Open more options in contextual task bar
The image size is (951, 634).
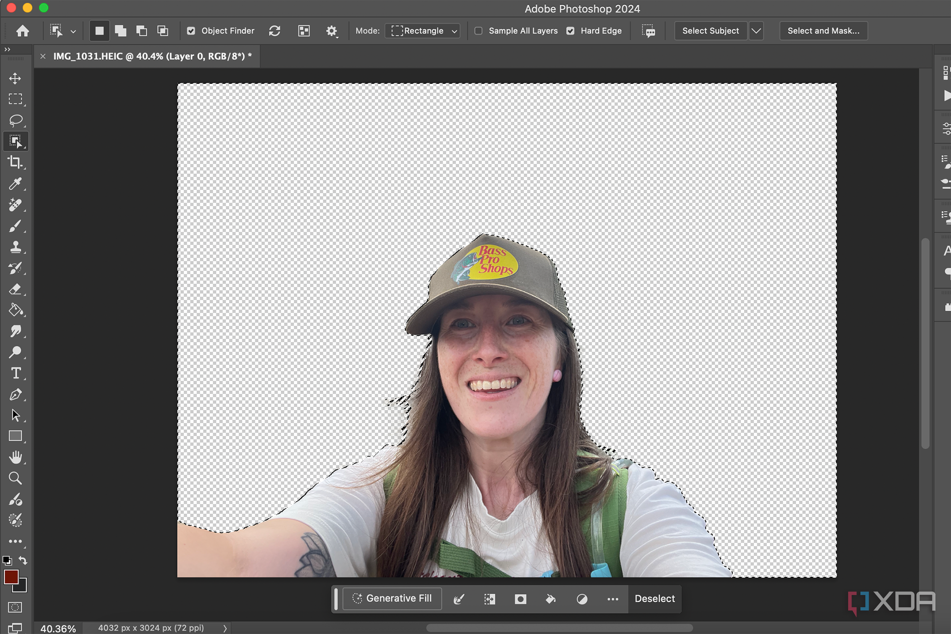pyautogui.click(x=613, y=599)
